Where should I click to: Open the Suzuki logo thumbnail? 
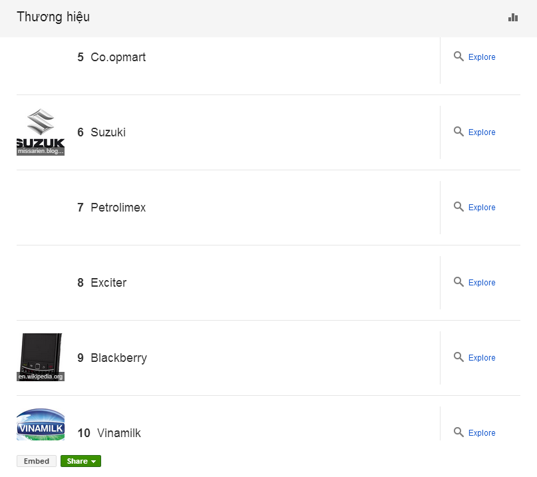click(41, 132)
